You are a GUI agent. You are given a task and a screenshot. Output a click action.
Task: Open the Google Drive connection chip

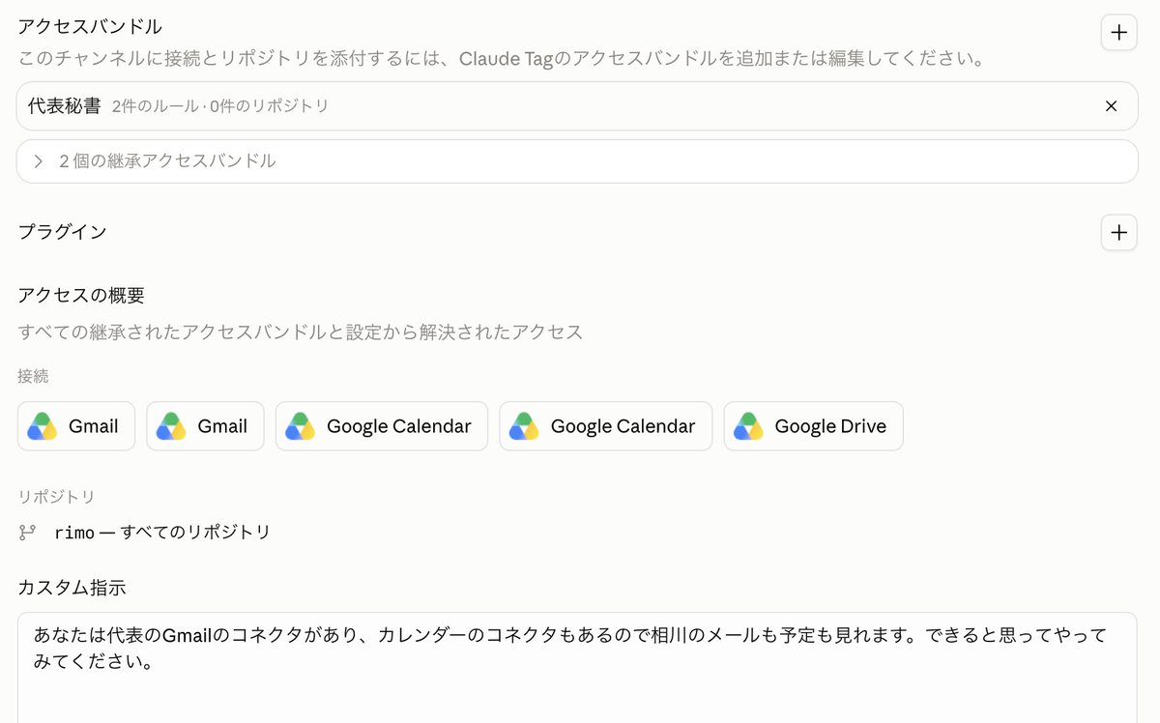click(x=813, y=426)
